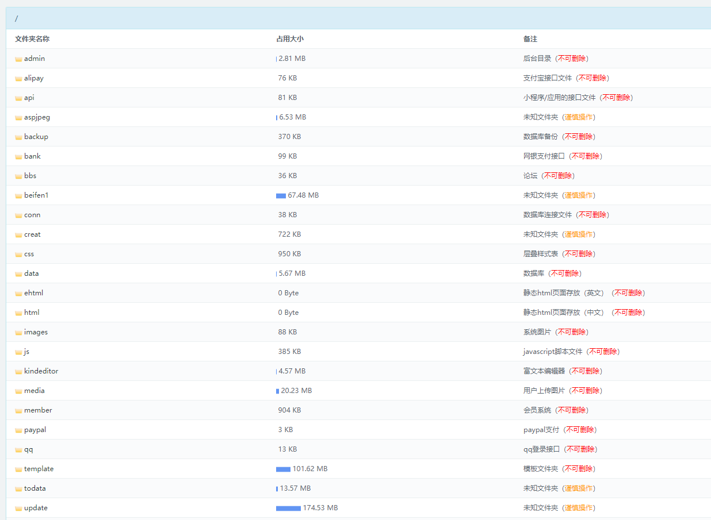711x520 pixels.
Task: Click the 占用大小 column header
Action: point(290,39)
